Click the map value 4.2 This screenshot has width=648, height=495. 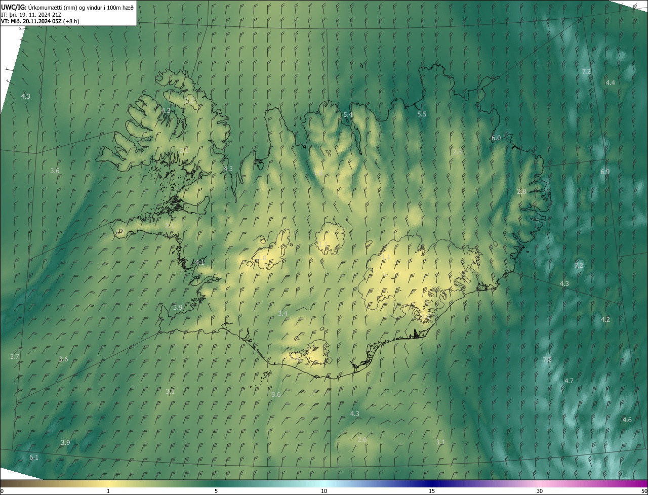tap(605, 320)
